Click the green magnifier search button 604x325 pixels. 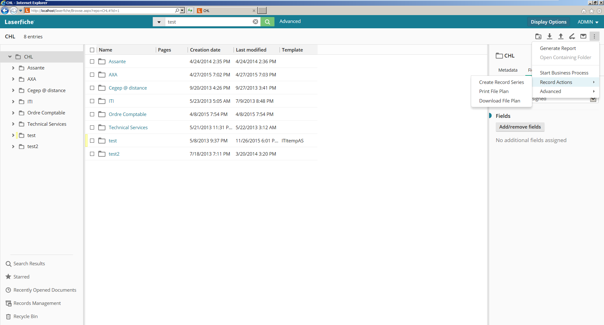pyautogui.click(x=268, y=22)
